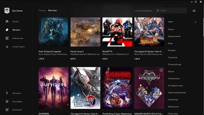Click the 1 199 ₽ price
This screenshot has width=204, height=115.
[x=41, y=59]
